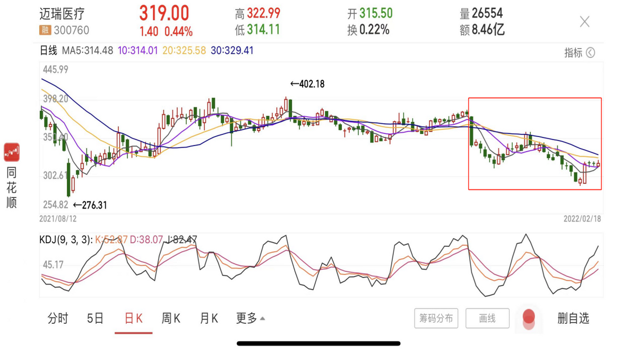Tap the 402.18 high price marker
Viewport: 637px width, 353px height.
pyautogui.click(x=307, y=84)
